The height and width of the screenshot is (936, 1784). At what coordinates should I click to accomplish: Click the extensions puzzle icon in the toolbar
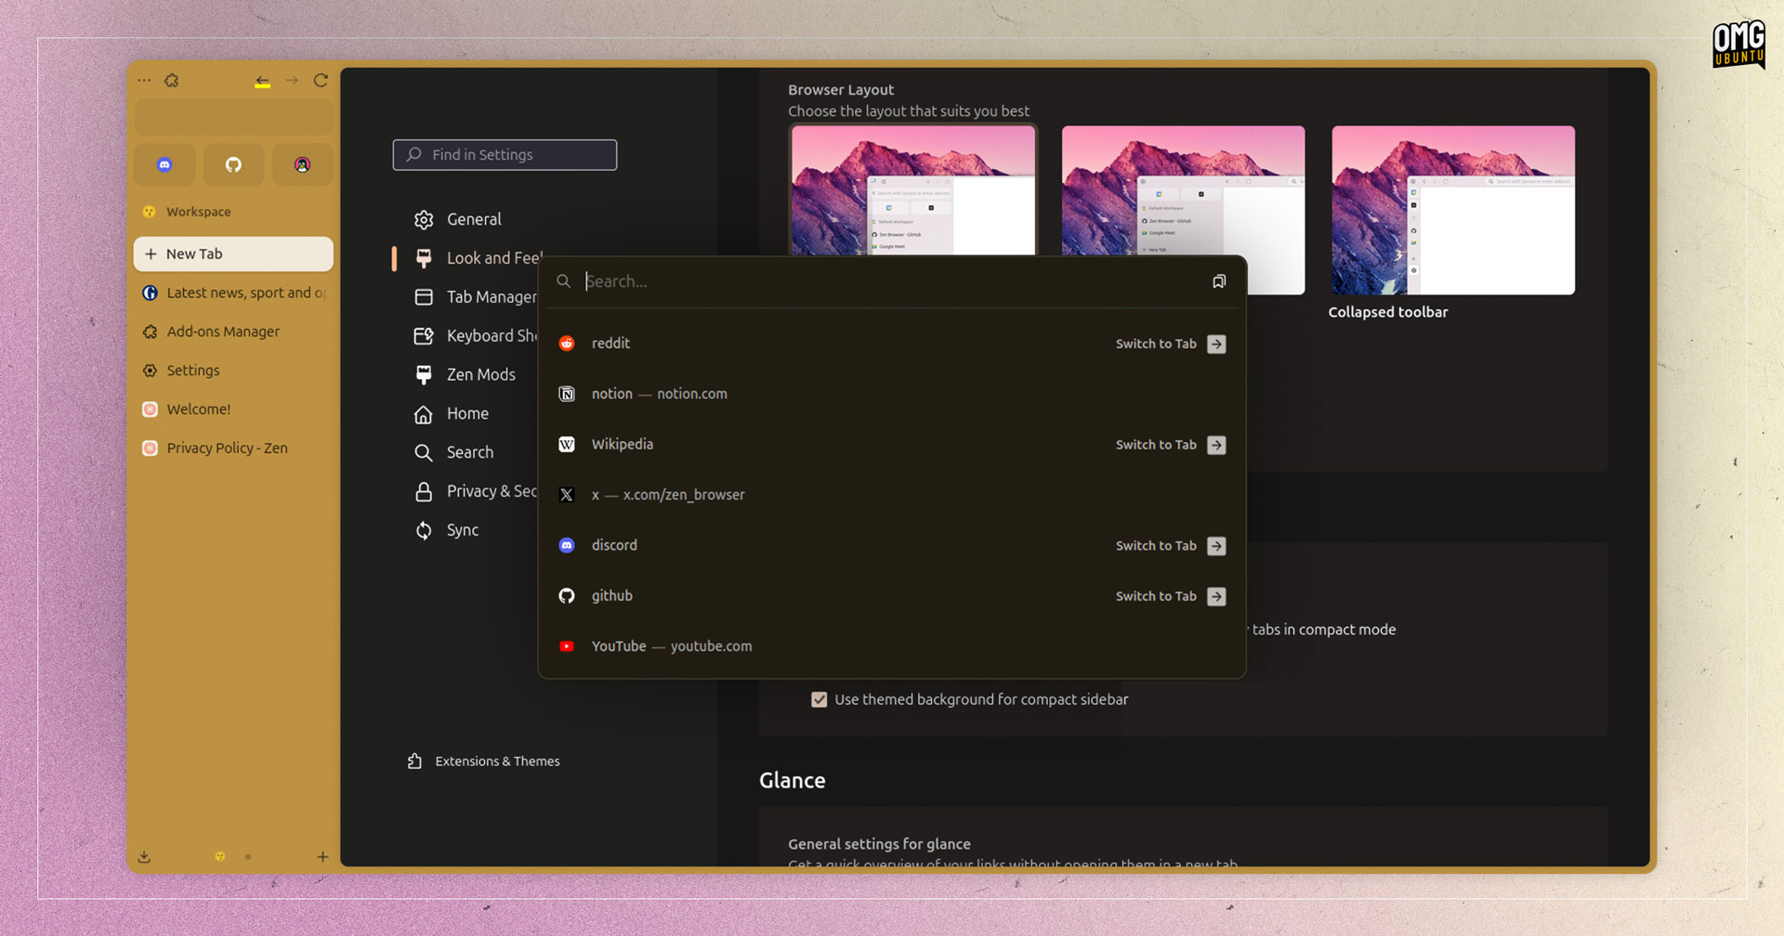click(x=172, y=81)
